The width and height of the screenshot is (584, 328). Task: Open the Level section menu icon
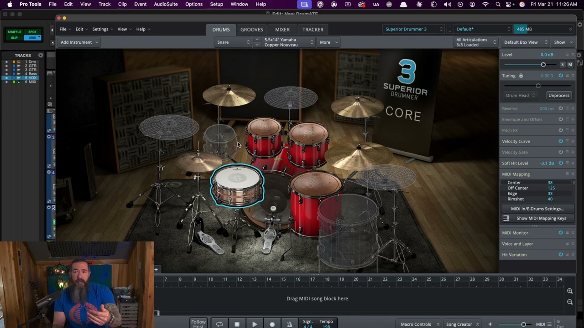coord(567,54)
